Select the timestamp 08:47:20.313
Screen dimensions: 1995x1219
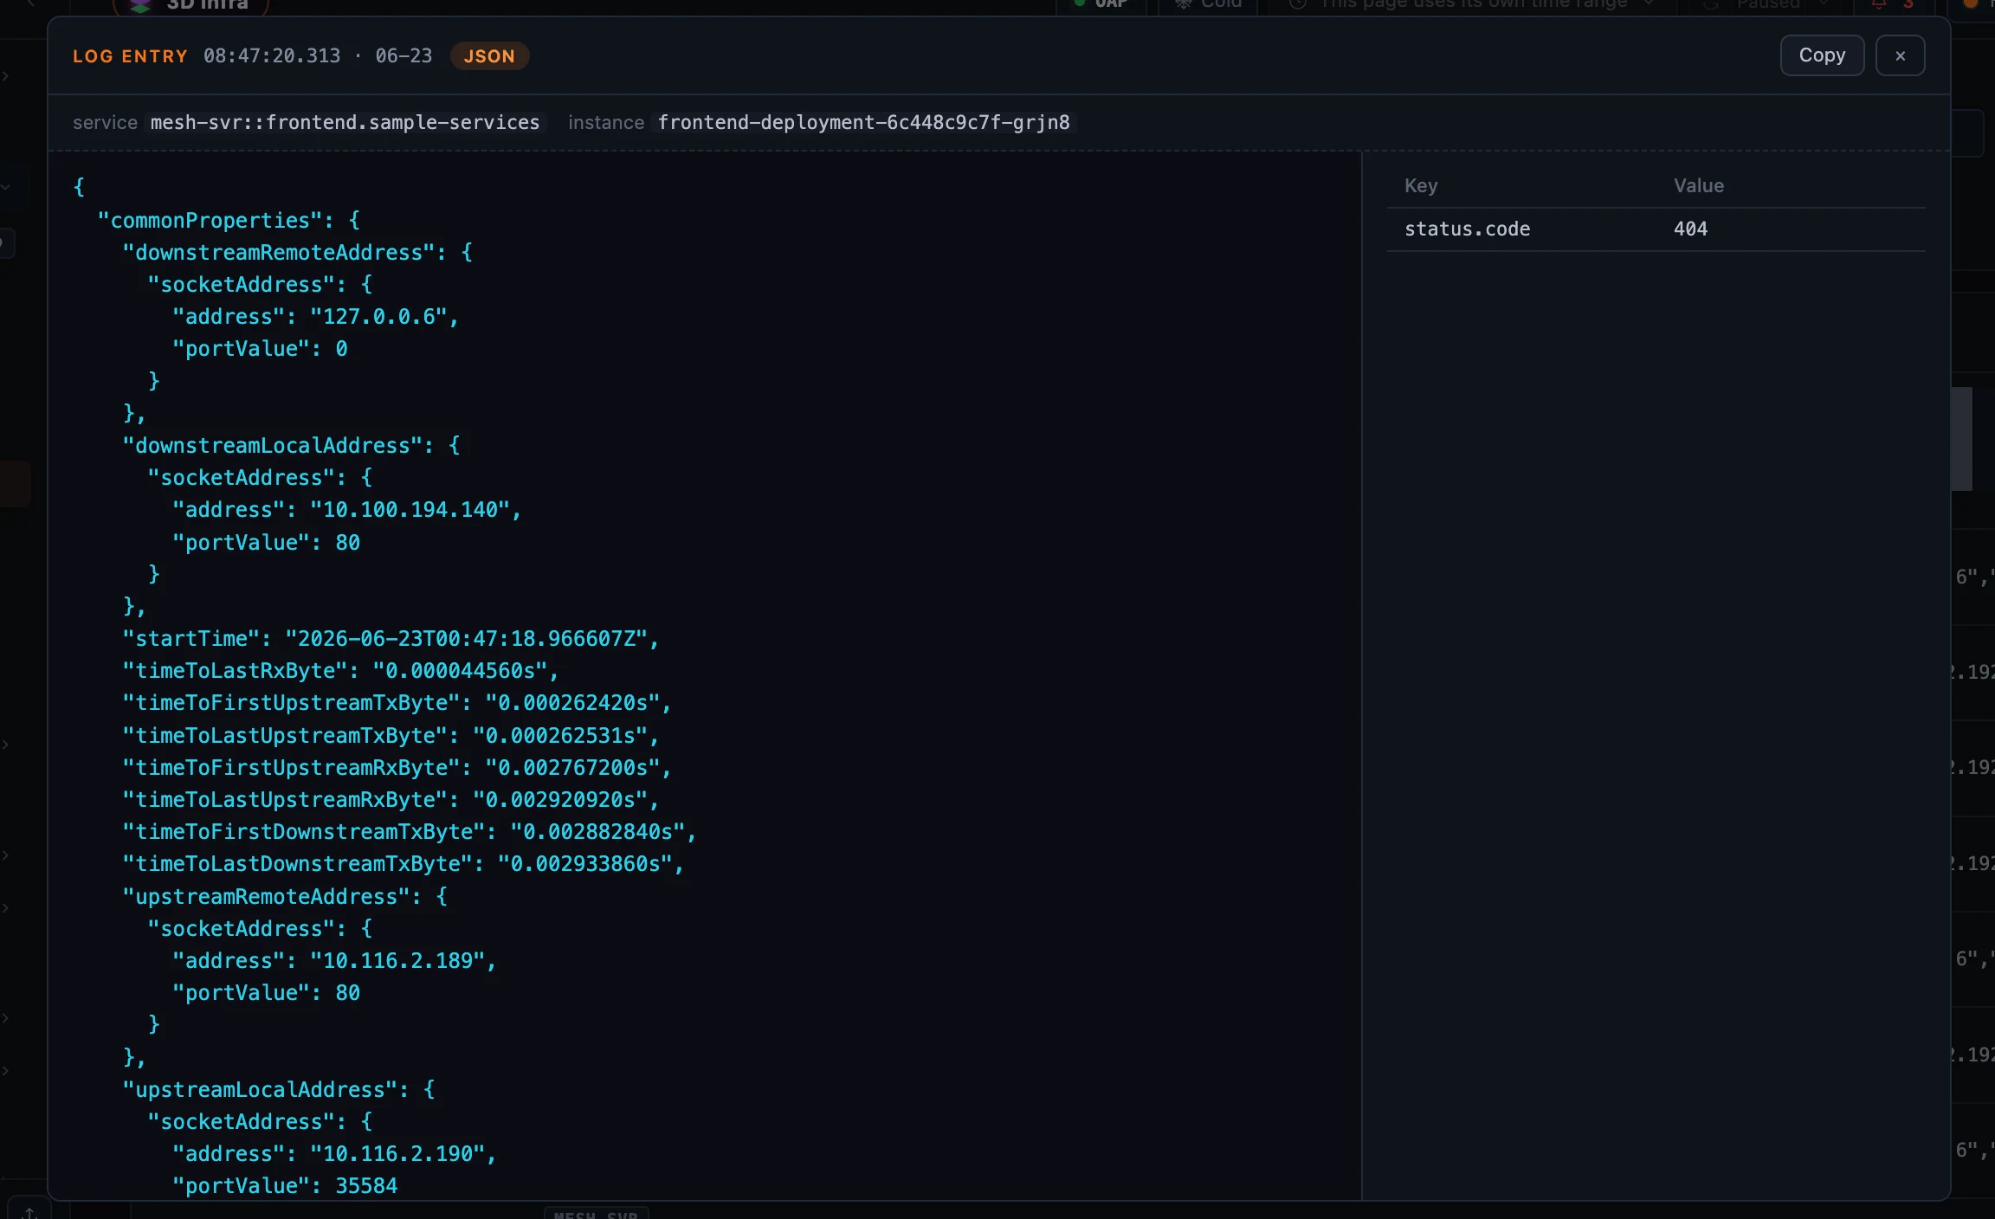click(272, 55)
